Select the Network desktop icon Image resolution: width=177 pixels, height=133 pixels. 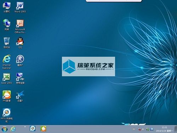tap(7, 25)
